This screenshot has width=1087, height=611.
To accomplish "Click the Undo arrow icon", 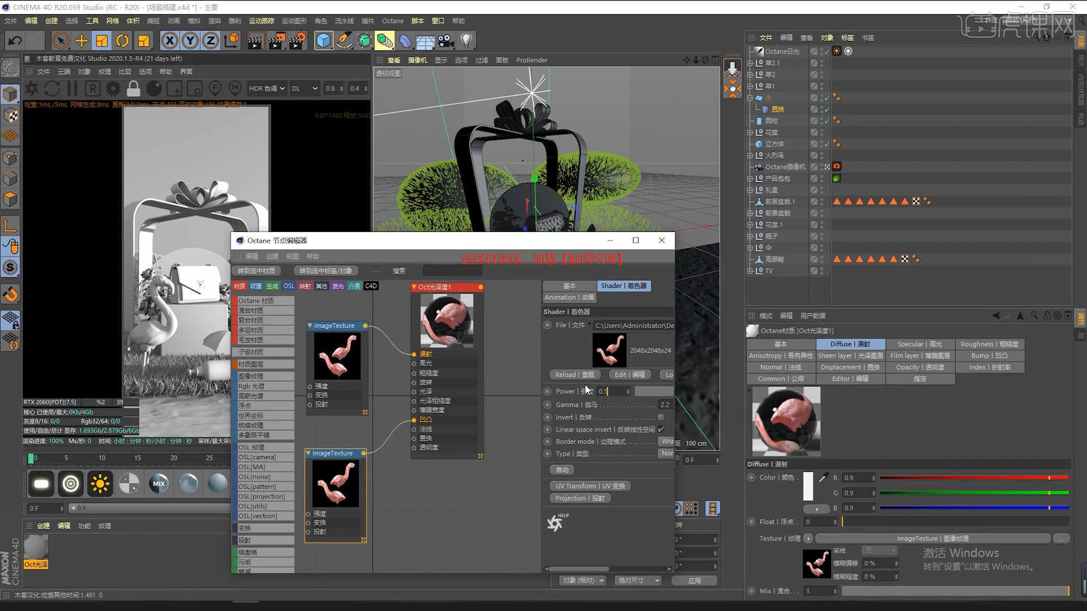I will click(x=15, y=41).
